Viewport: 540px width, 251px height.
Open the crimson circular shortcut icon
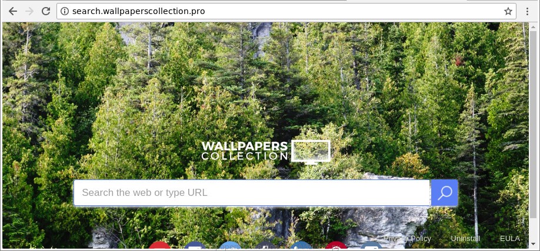tap(336, 245)
